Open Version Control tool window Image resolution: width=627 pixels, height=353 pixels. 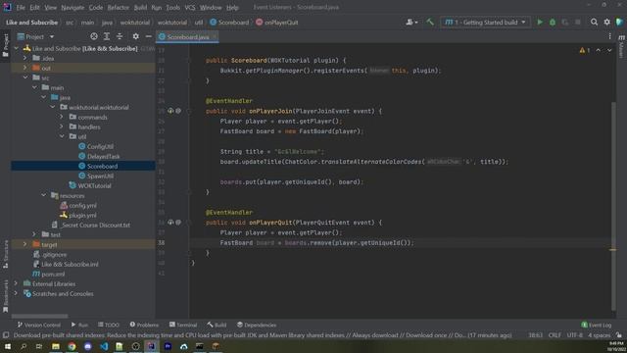click(x=39, y=325)
